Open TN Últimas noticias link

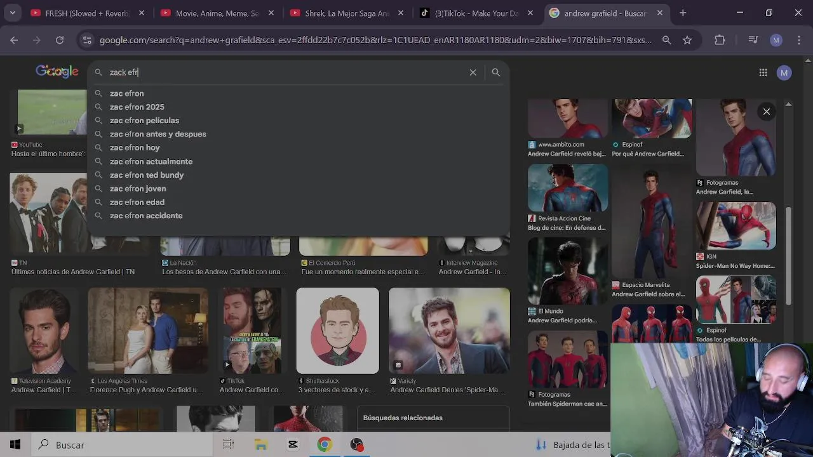click(x=73, y=272)
